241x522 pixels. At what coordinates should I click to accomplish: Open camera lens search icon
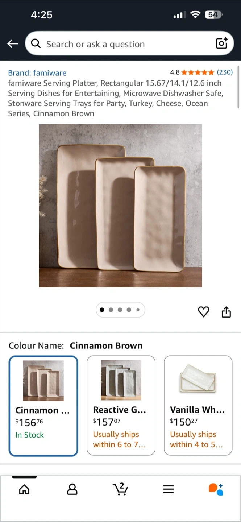(221, 43)
